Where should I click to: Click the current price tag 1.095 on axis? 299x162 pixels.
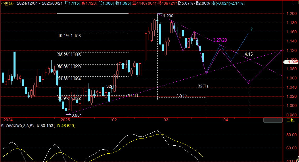(292, 61)
